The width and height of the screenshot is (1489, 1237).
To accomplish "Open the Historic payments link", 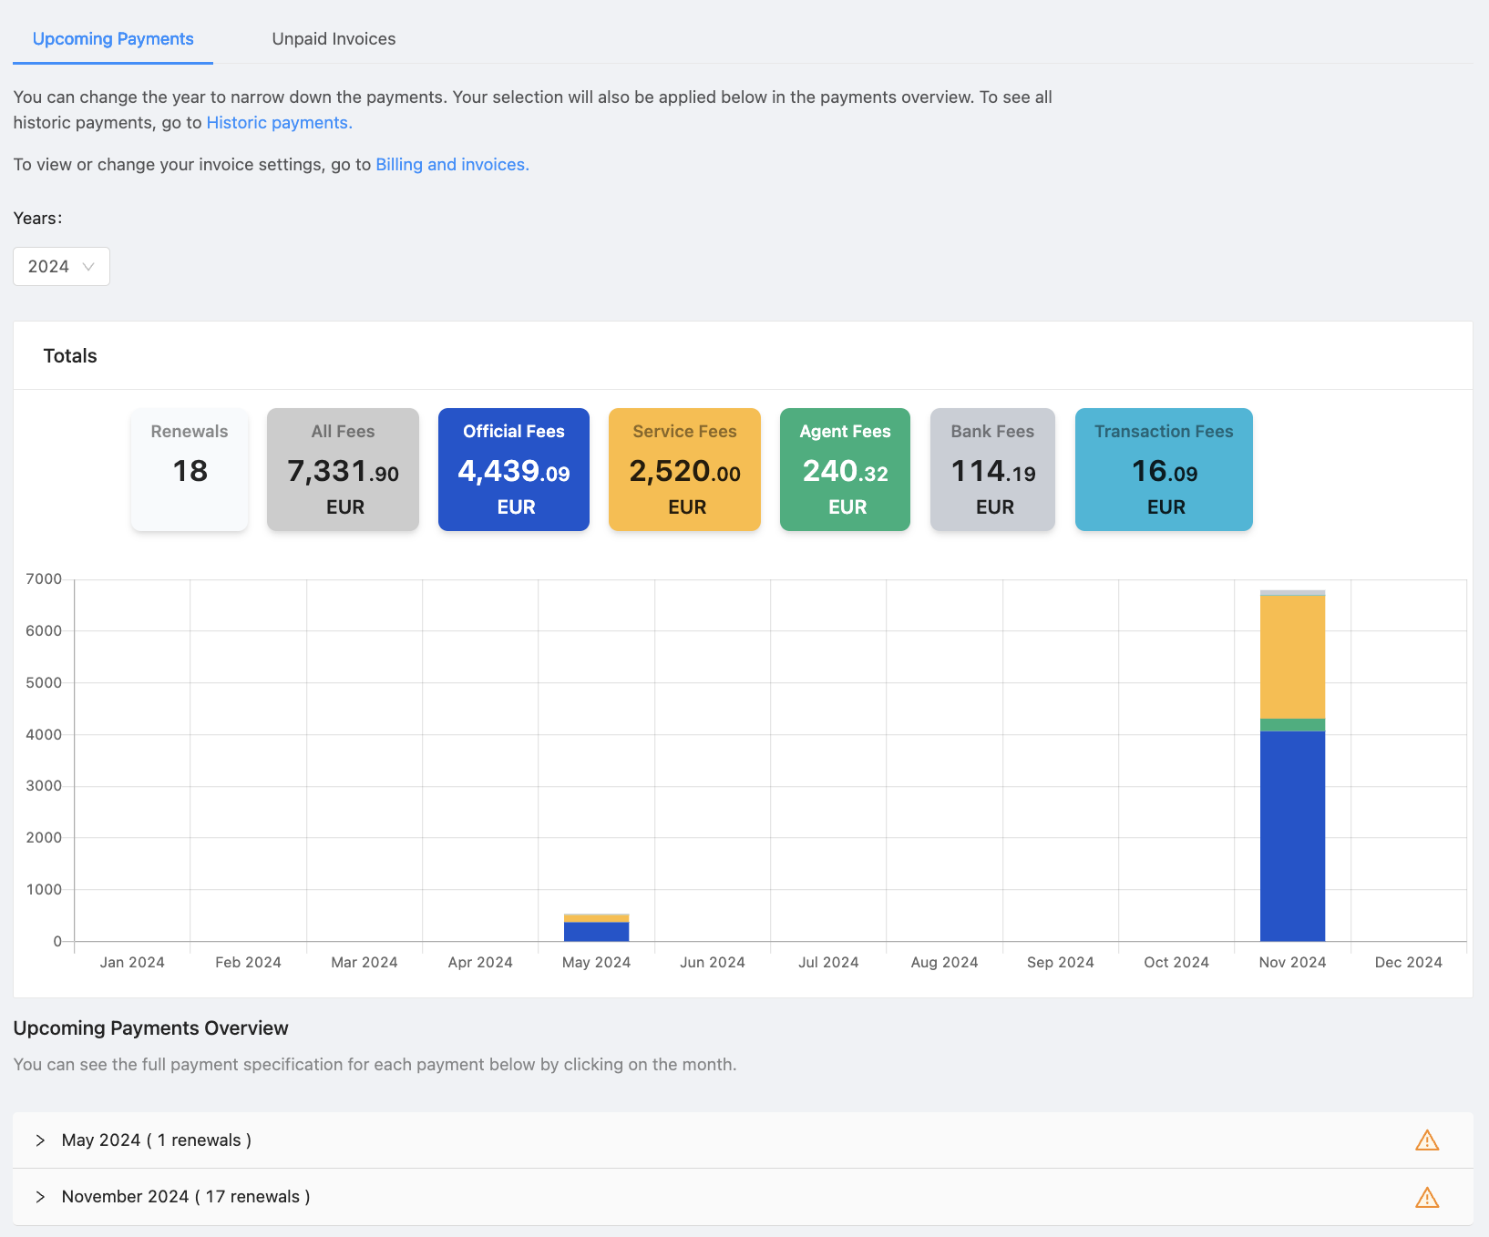I will point(279,122).
